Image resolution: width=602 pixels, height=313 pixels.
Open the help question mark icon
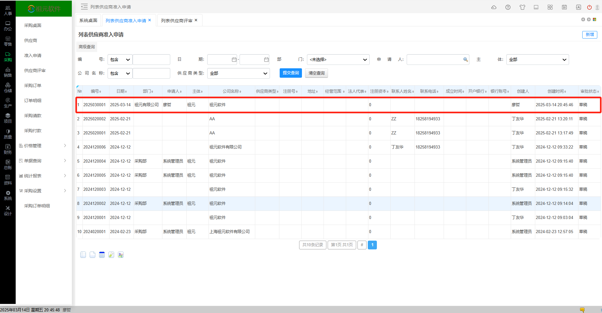(x=508, y=7)
